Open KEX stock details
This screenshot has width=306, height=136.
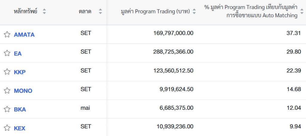point(19,128)
